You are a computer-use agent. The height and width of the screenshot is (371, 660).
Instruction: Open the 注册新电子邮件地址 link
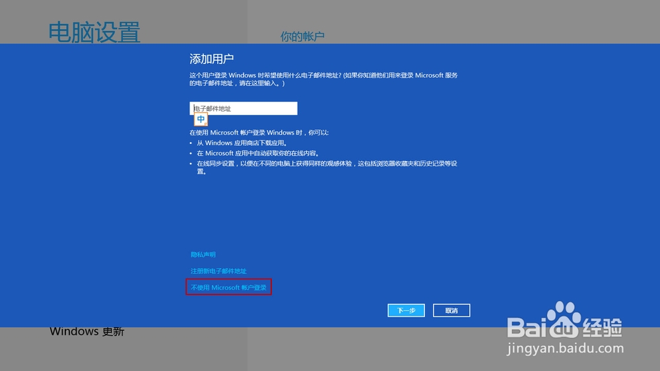(218, 271)
